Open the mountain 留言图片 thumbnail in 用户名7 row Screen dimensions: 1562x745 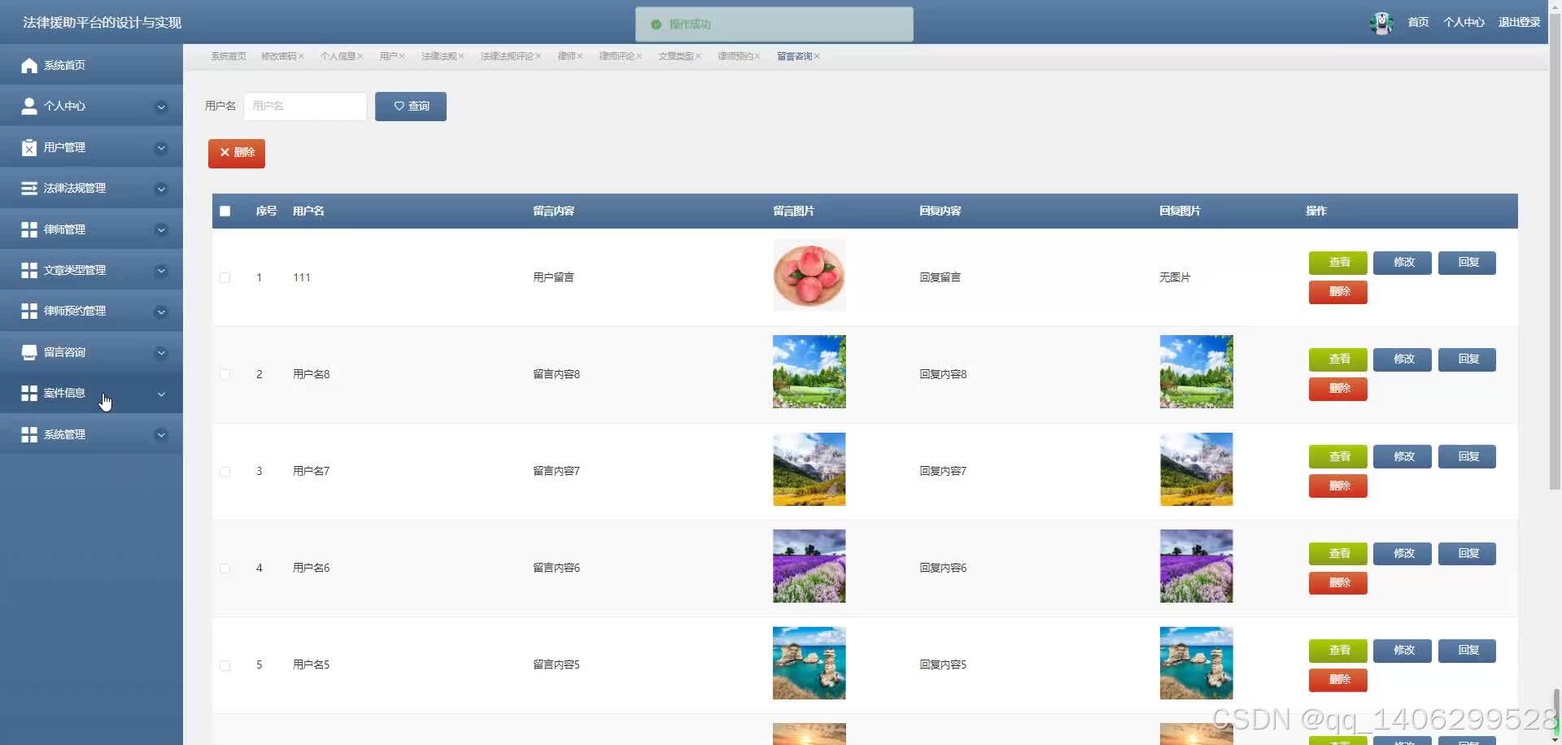tap(809, 469)
